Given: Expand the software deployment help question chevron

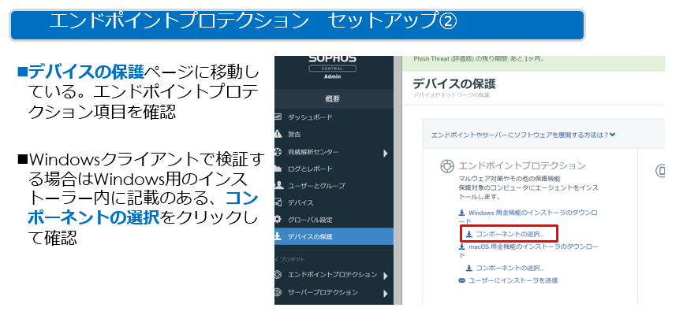Looking at the screenshot, I should click(612, 135).
